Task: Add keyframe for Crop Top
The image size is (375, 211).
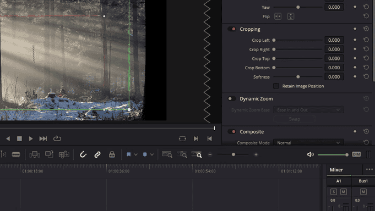Action: [355, 58]
